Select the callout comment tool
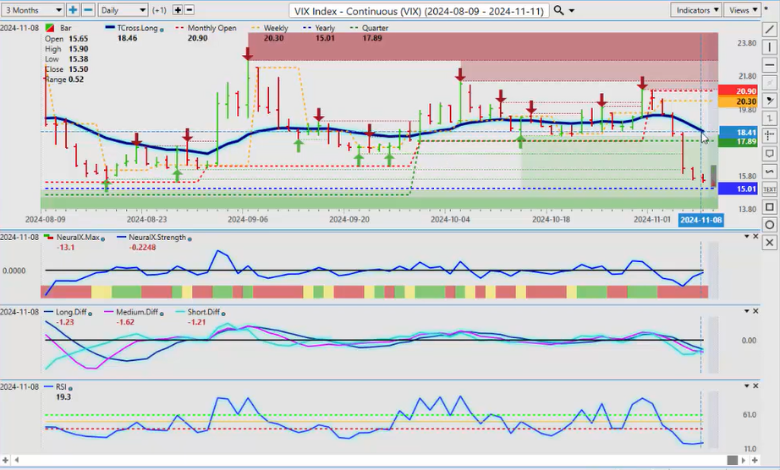 [769, 154]
